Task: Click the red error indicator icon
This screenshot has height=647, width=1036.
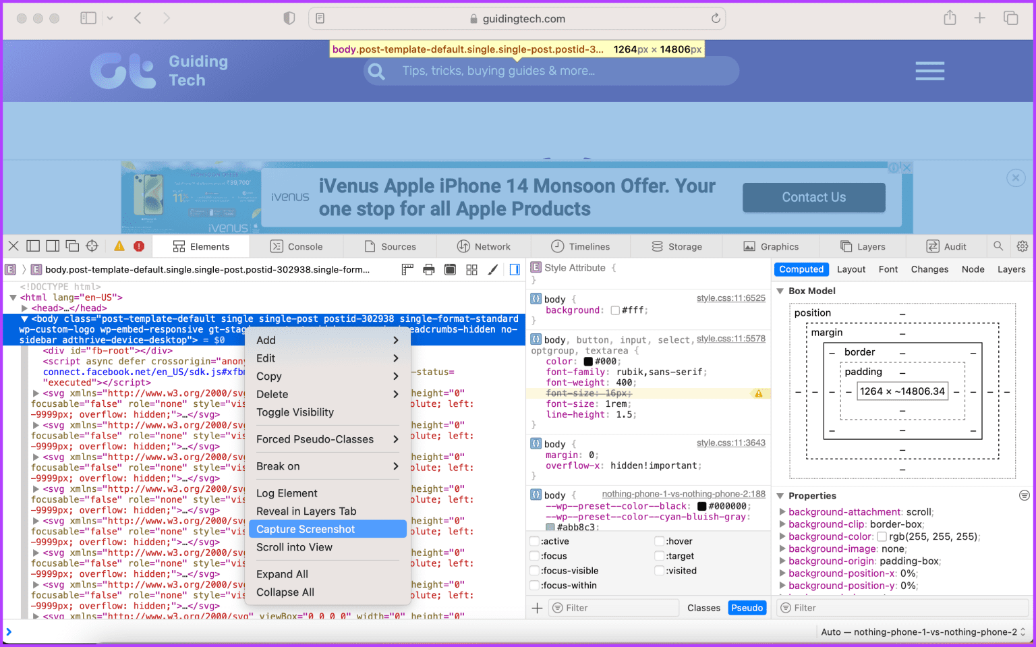Action: [139, 246]
